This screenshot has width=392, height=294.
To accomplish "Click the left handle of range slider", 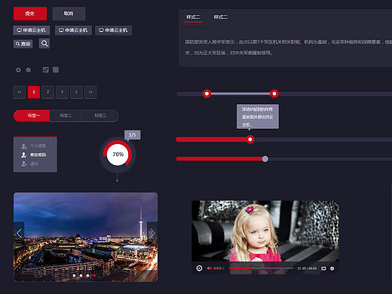I will click(x=207, y=93).
